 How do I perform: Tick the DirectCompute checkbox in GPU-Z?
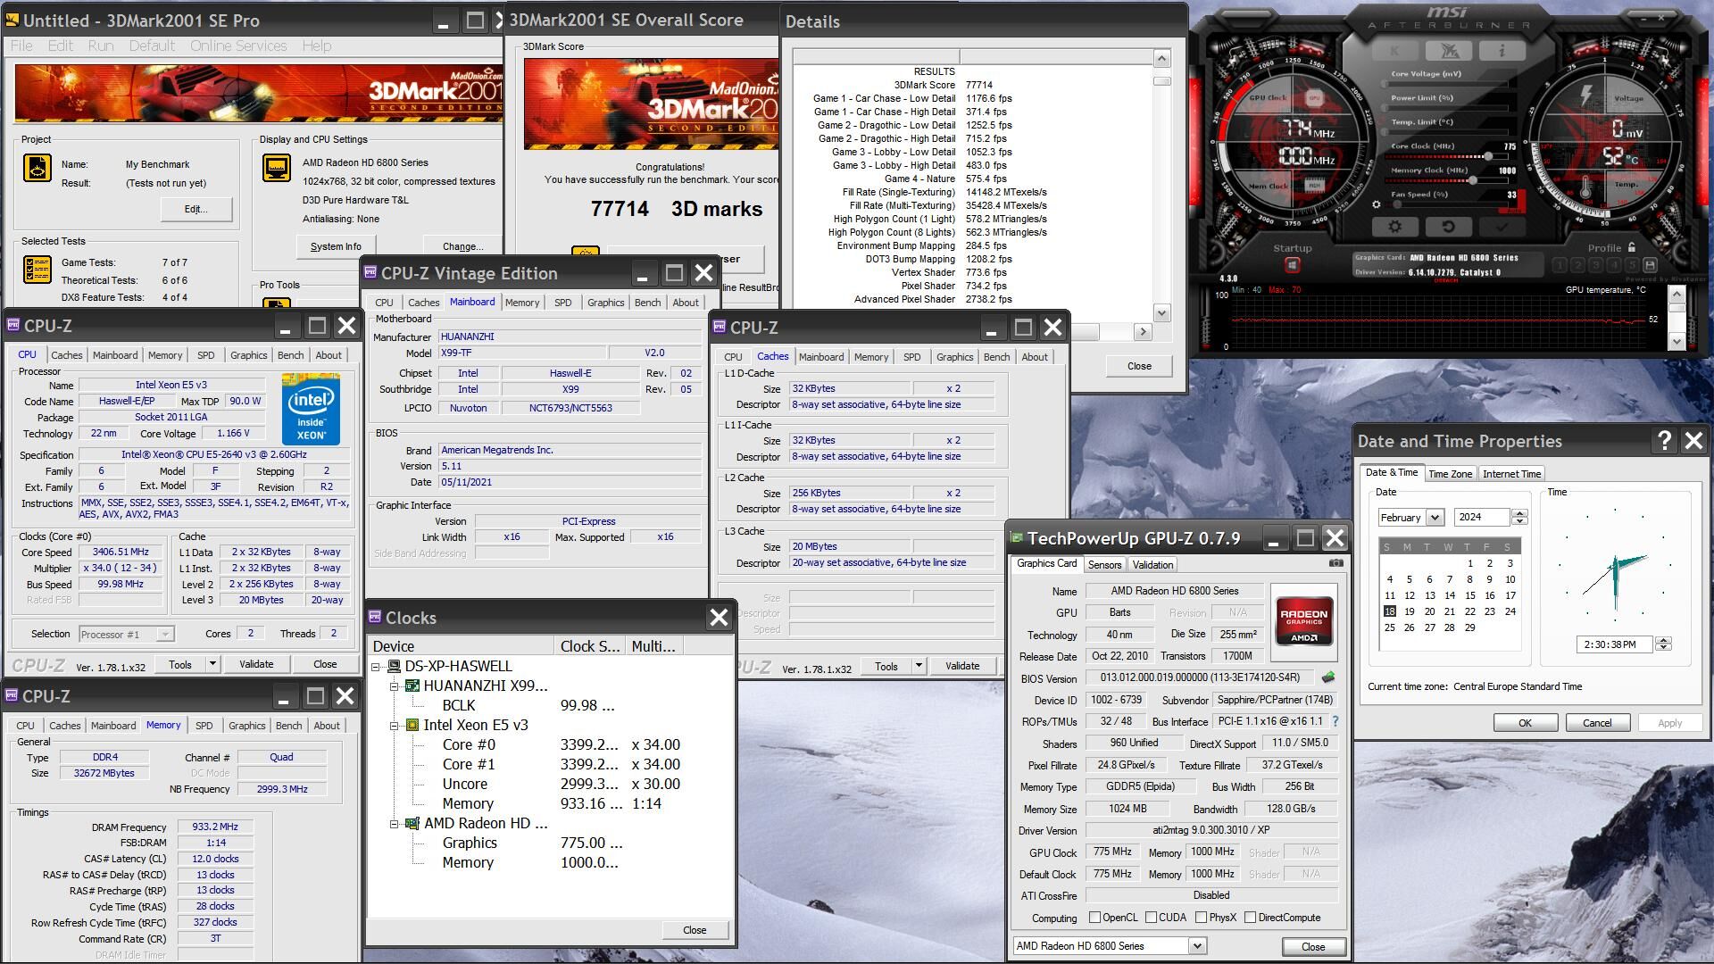(x=1250, y=918)
